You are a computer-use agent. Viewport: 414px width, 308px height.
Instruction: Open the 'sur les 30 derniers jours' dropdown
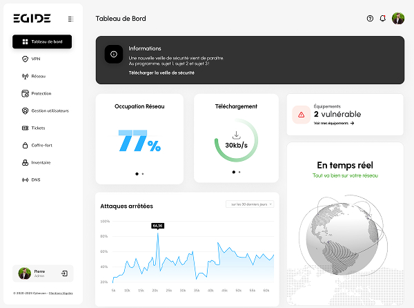click(x=250, y=204)
